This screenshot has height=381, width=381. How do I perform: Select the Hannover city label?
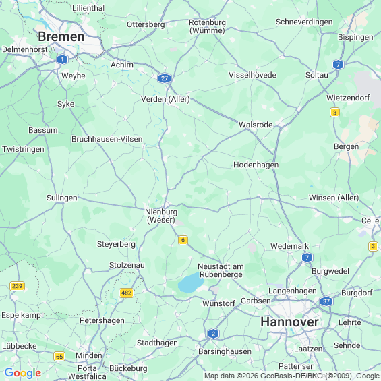[x=289, y=322]
